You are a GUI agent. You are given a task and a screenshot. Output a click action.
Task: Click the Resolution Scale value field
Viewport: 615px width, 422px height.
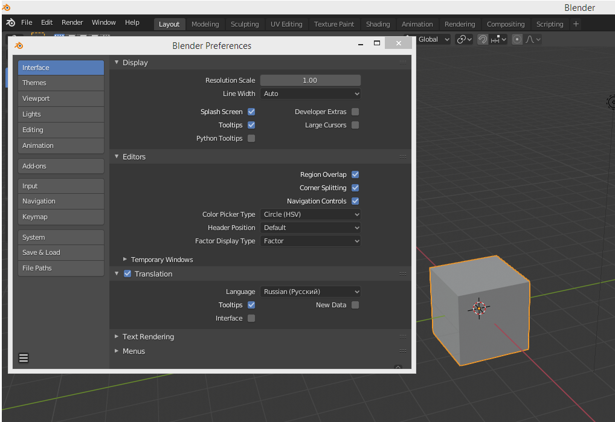tap(311, 80)
